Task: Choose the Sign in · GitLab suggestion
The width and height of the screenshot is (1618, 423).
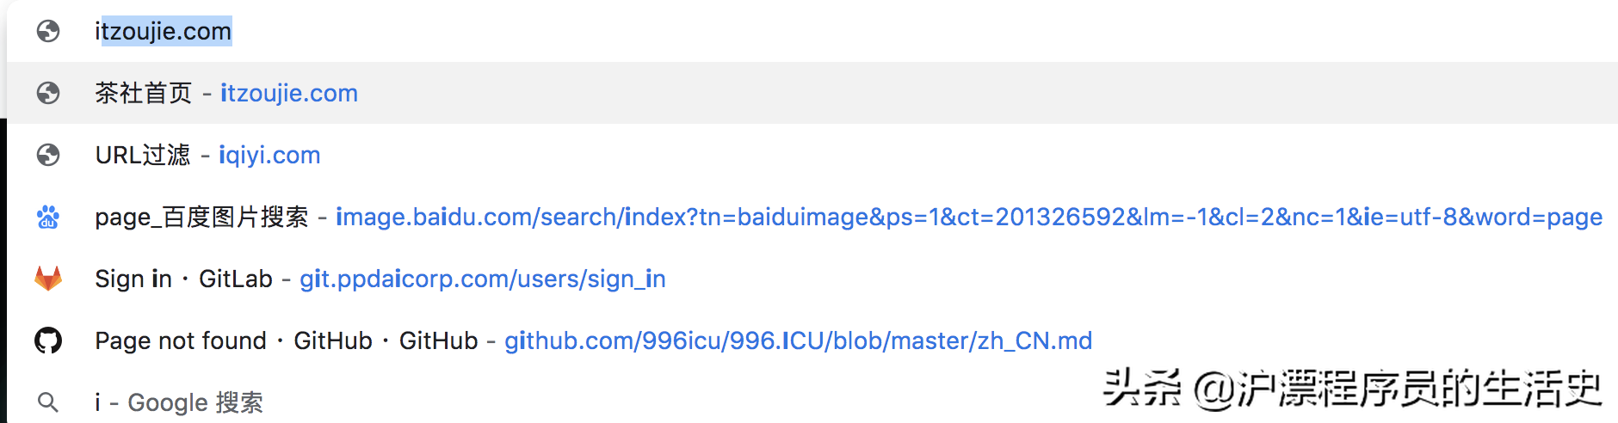Action: point(183,279)
